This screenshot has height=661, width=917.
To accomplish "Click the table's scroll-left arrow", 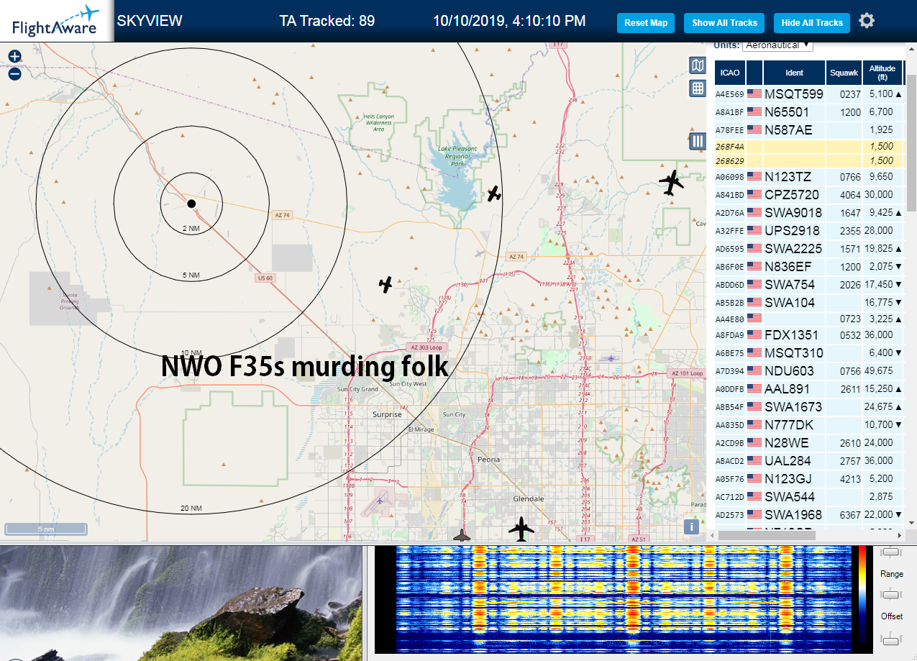I will 712,535.
